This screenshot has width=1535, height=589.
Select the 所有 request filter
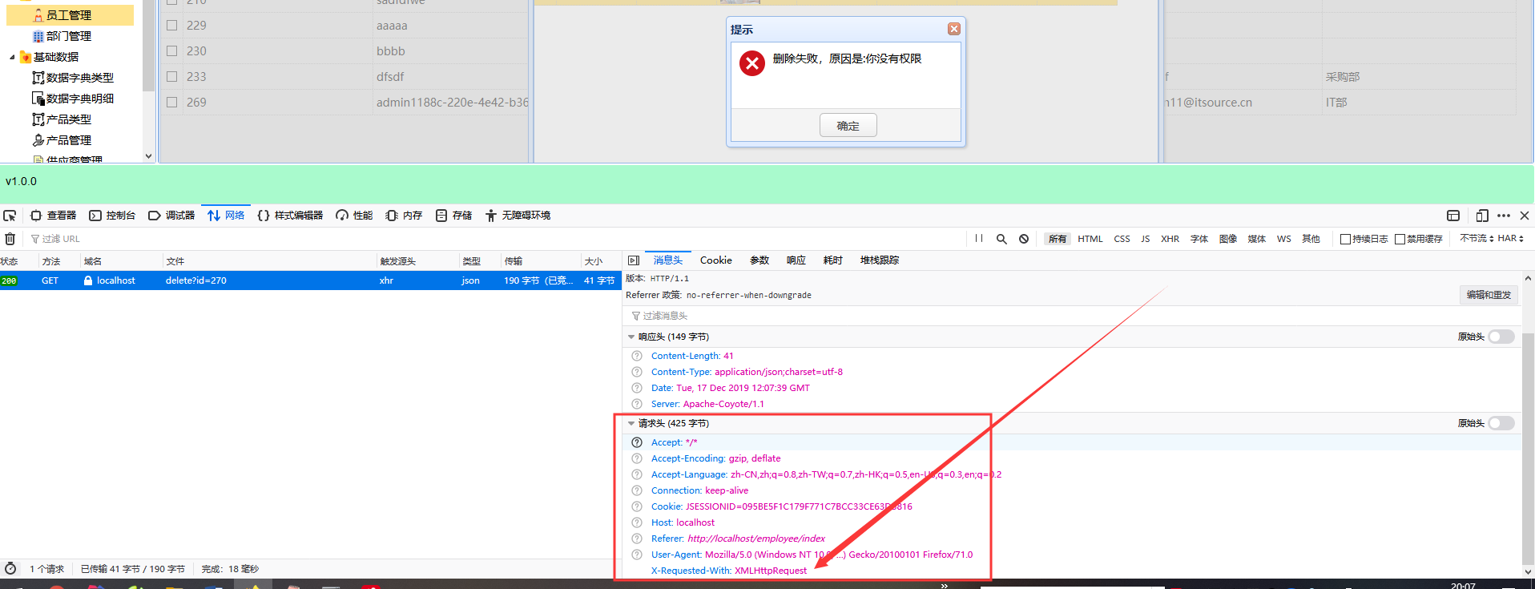(x=1058, y=239)
